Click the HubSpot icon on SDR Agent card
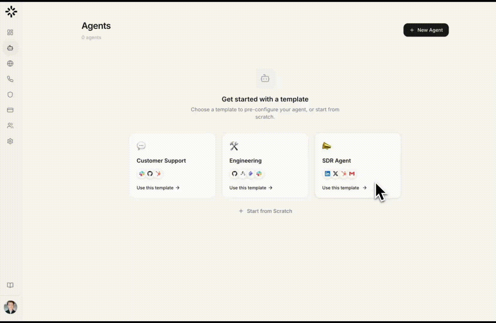This screenshot has width=496, height=323. [344, 174]
